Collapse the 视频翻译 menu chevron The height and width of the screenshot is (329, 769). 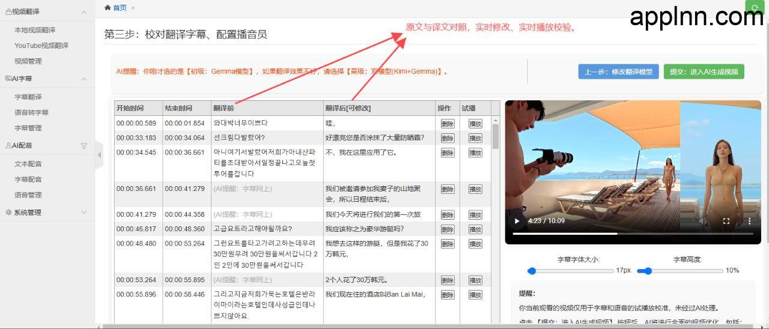pyautogui.click(x=84, y=11)
